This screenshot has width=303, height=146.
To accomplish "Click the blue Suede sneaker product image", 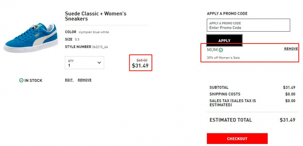I will point(31,38).
